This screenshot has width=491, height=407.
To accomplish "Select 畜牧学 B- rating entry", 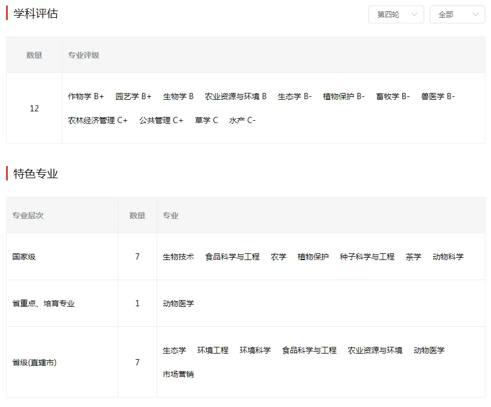I will [x=393, y=96].
